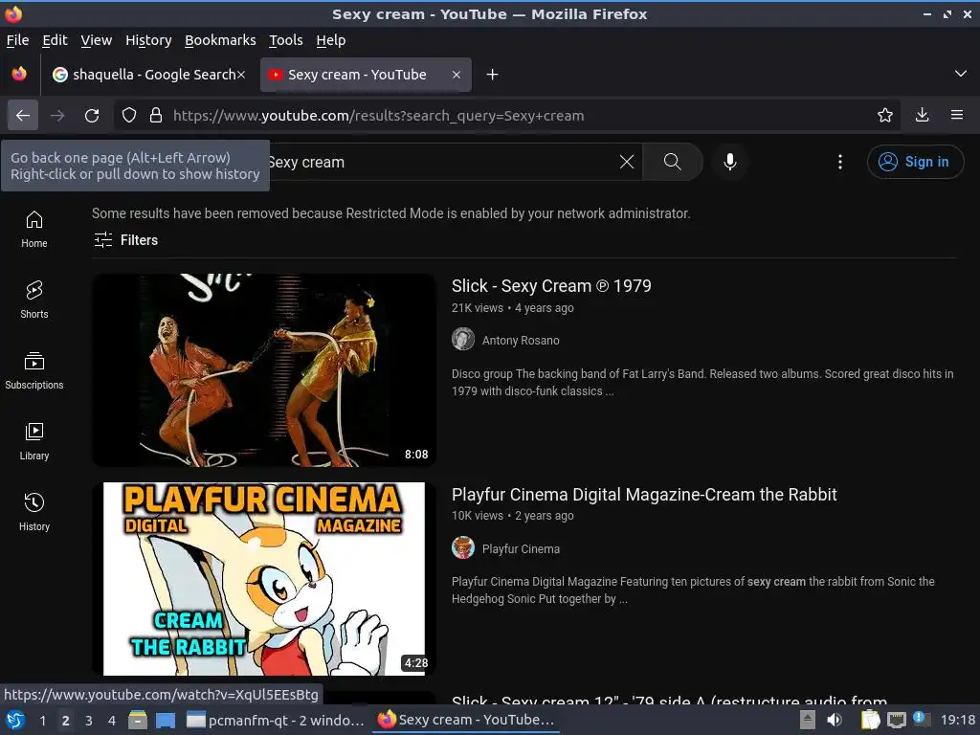Screen dimensions: 980x735
Task: Open Subscriptions from the sidebar
Action: (34, 370)
